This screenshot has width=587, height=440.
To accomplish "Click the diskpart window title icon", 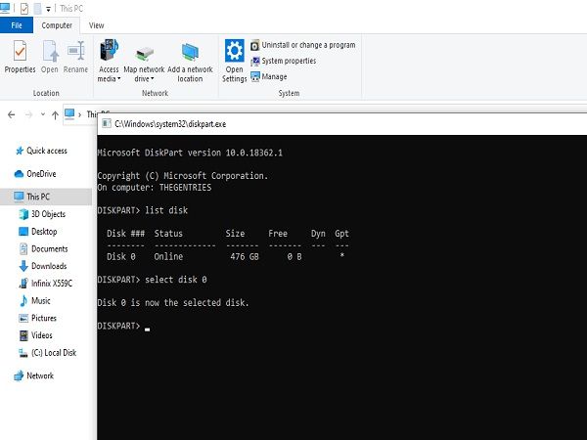I will (x=107, y=123).
